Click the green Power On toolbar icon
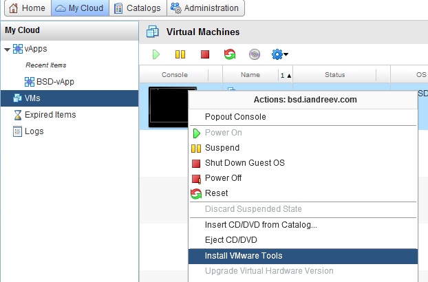This screenshot has height=282, width=428. 156,54
